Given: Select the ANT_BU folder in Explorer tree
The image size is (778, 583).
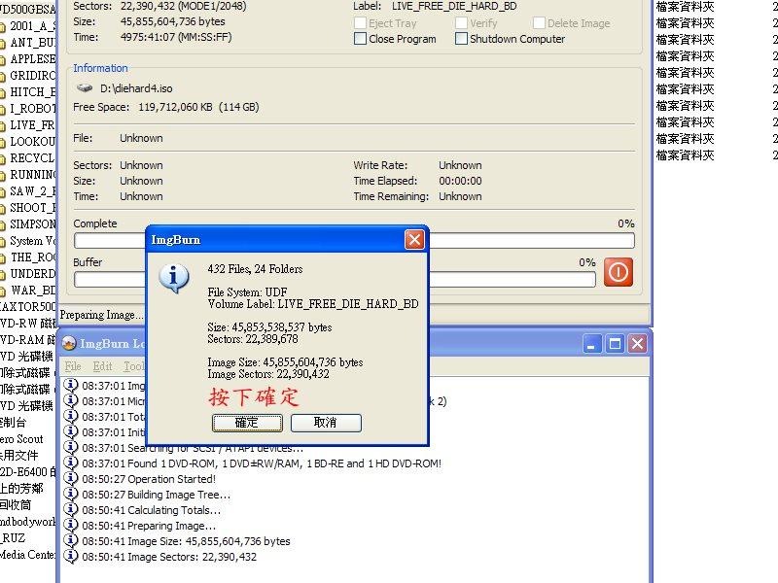Looking at the screenshot, I should pyautogui.click(x=33, y=43).
